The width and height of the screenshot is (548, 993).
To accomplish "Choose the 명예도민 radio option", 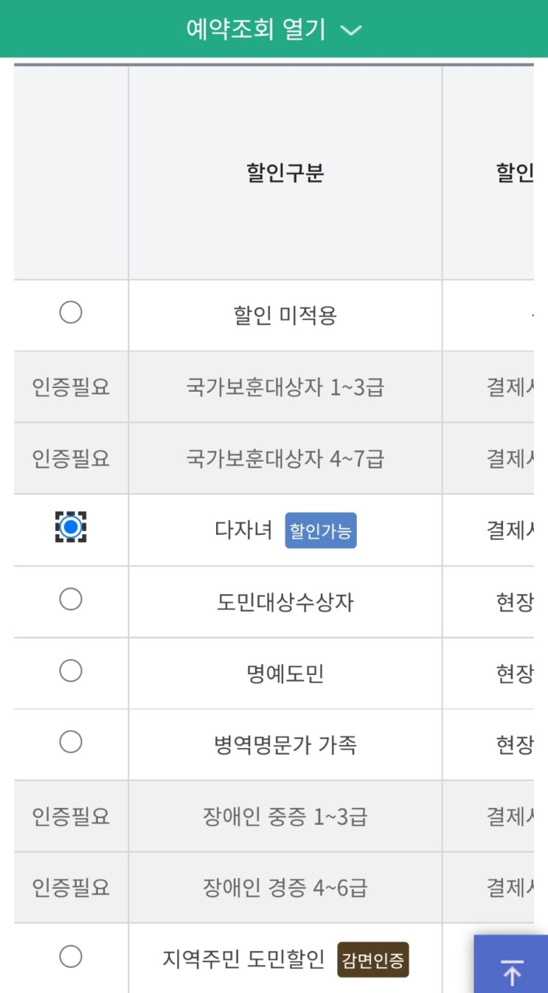I will tap(71, 671).
